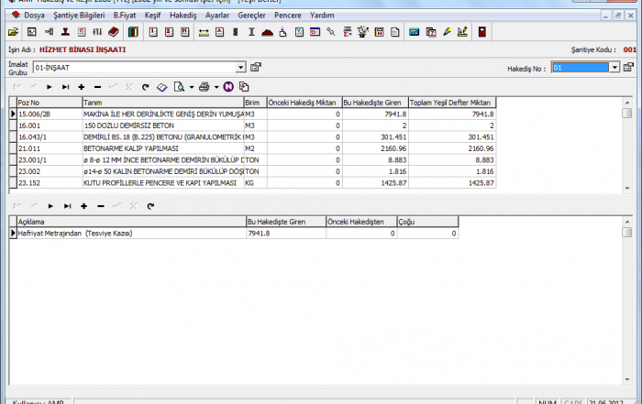
Task: Click the purple N circle icon
Action: point(228,86)
